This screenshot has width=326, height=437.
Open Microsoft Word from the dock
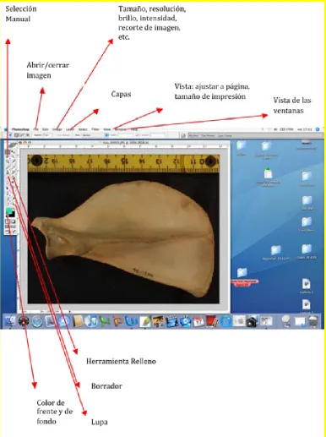(132, 321)
